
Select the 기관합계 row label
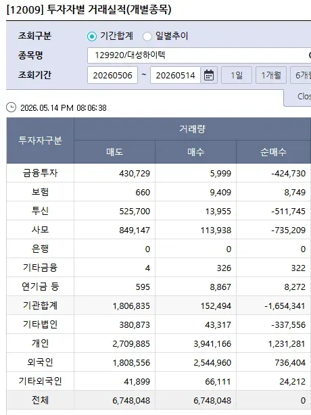tap(41, 306)
